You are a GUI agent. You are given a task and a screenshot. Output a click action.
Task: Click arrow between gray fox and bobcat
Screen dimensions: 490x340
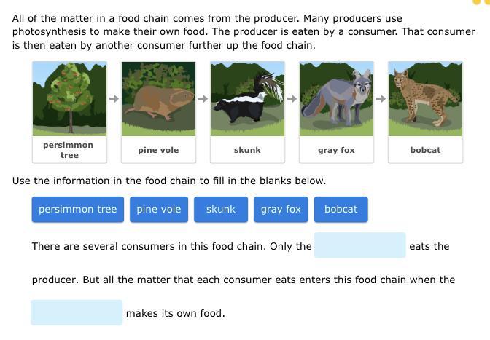(381, 98)
